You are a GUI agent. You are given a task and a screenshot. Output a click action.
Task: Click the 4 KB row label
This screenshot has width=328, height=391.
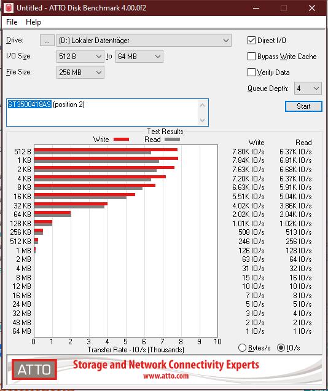[24, 178]
